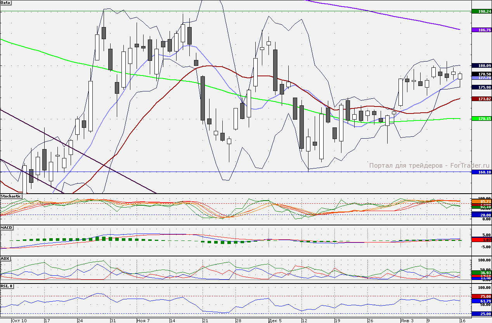This screenshot has height=323, width=492.
Task: Click the green 190.24 price level tag
Action: [481, 12]
